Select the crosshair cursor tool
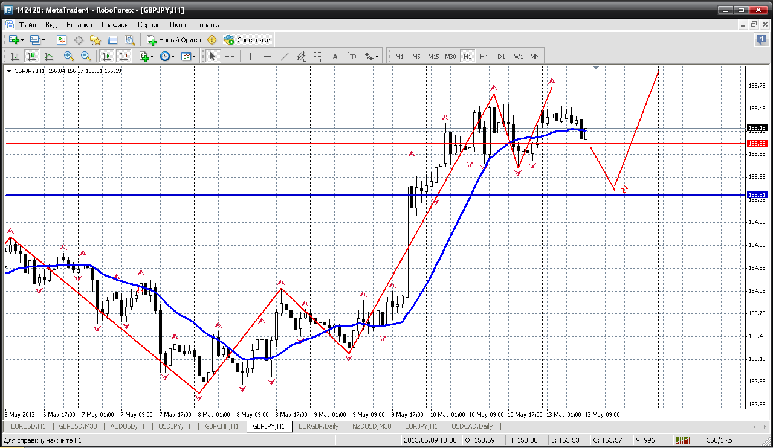Viewport: 773px width, 448px height. [x=230, y=56]
